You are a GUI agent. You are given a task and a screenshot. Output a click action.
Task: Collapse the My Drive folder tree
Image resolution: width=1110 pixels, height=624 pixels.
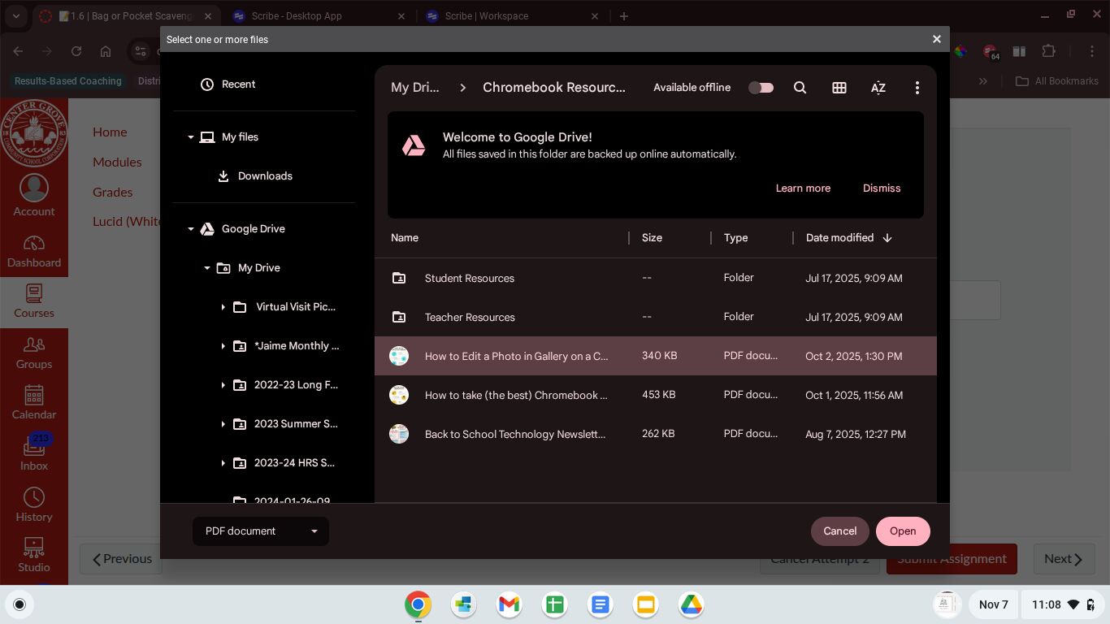[x=207, y=268]
